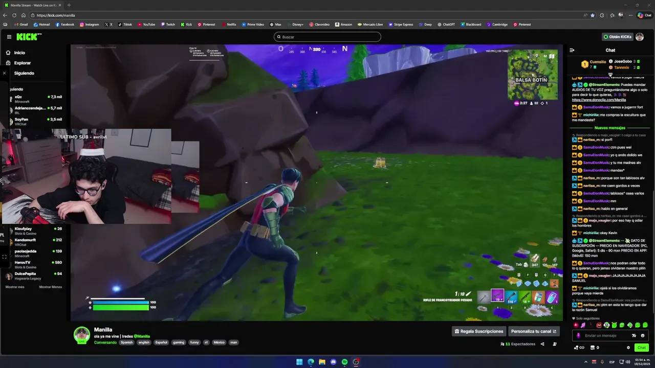
Task: Expand list with Mostrar más
Action: pos(15,287)
